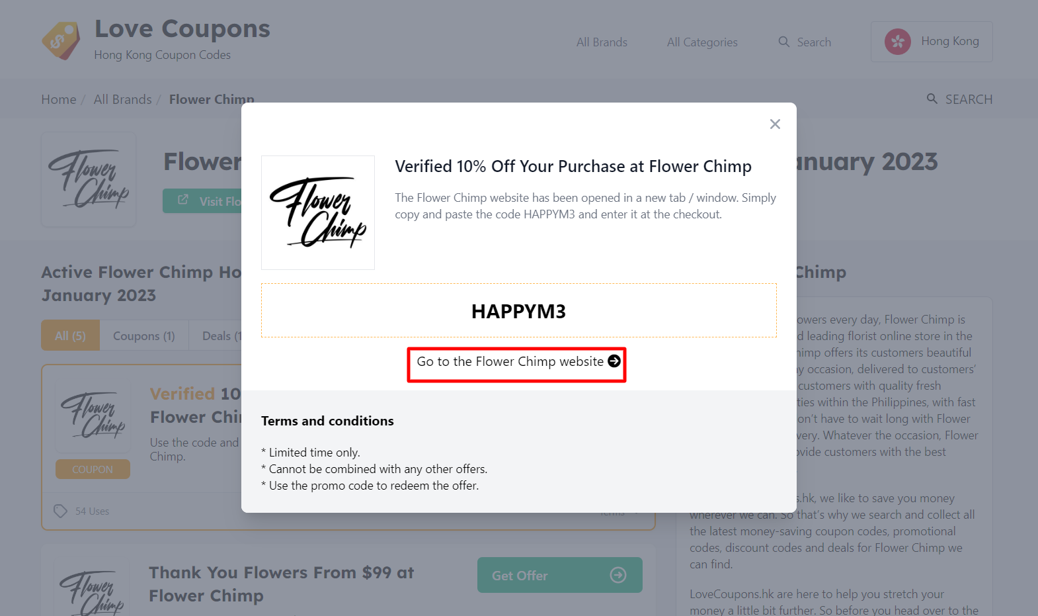
Task: Click the arrow icon inside the Get Offer button
Action: (x=618, y=575)
